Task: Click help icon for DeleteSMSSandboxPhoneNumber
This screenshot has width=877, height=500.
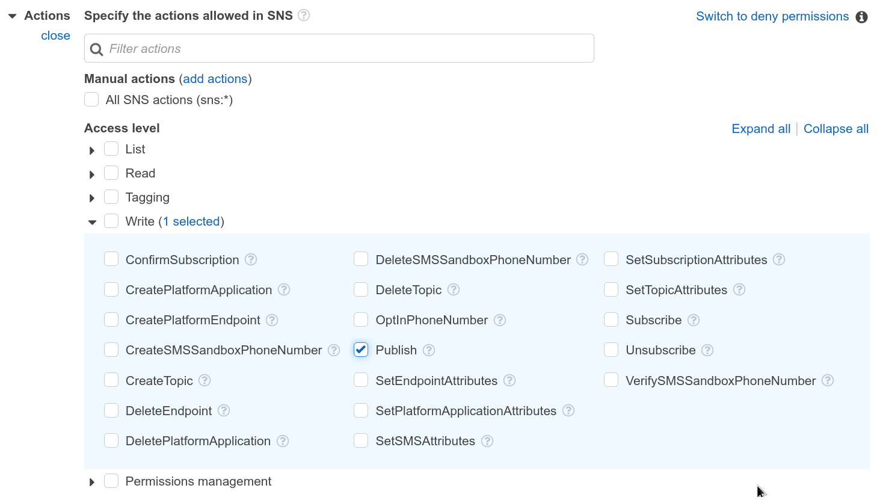Action: (582, 259)
